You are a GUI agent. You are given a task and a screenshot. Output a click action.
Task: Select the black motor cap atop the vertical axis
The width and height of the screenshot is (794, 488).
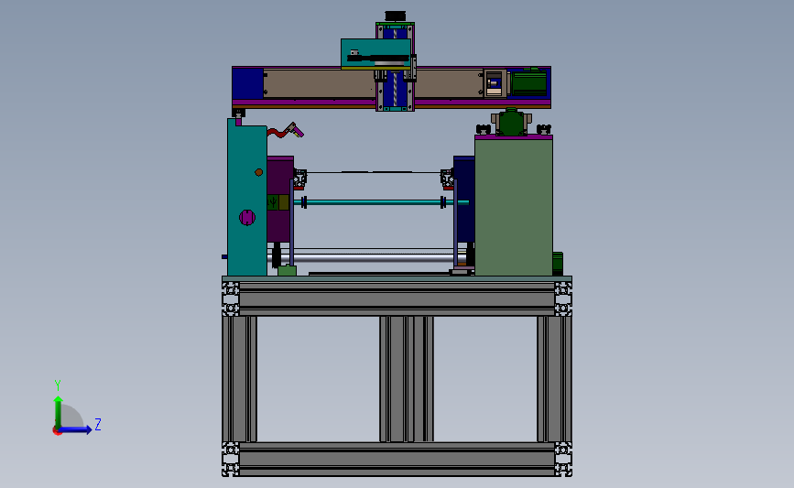(x=395, y=16)
